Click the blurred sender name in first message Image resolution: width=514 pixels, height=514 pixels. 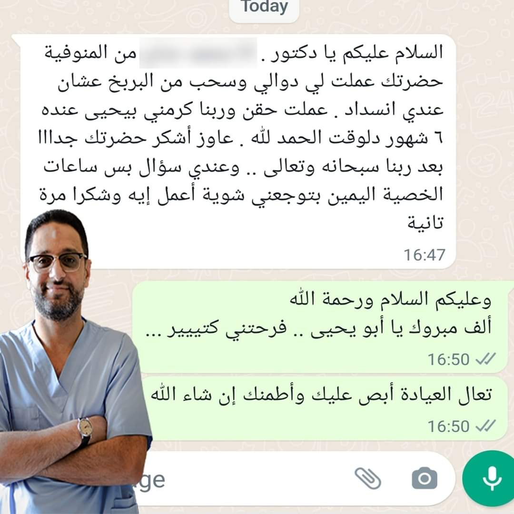click(198, 53)
